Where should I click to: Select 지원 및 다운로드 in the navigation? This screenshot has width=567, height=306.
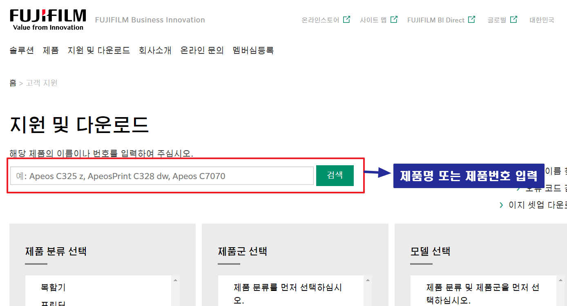click(x=98, y=50)
